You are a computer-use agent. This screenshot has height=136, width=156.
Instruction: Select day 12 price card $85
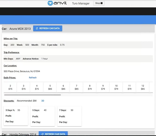(143, 87)
